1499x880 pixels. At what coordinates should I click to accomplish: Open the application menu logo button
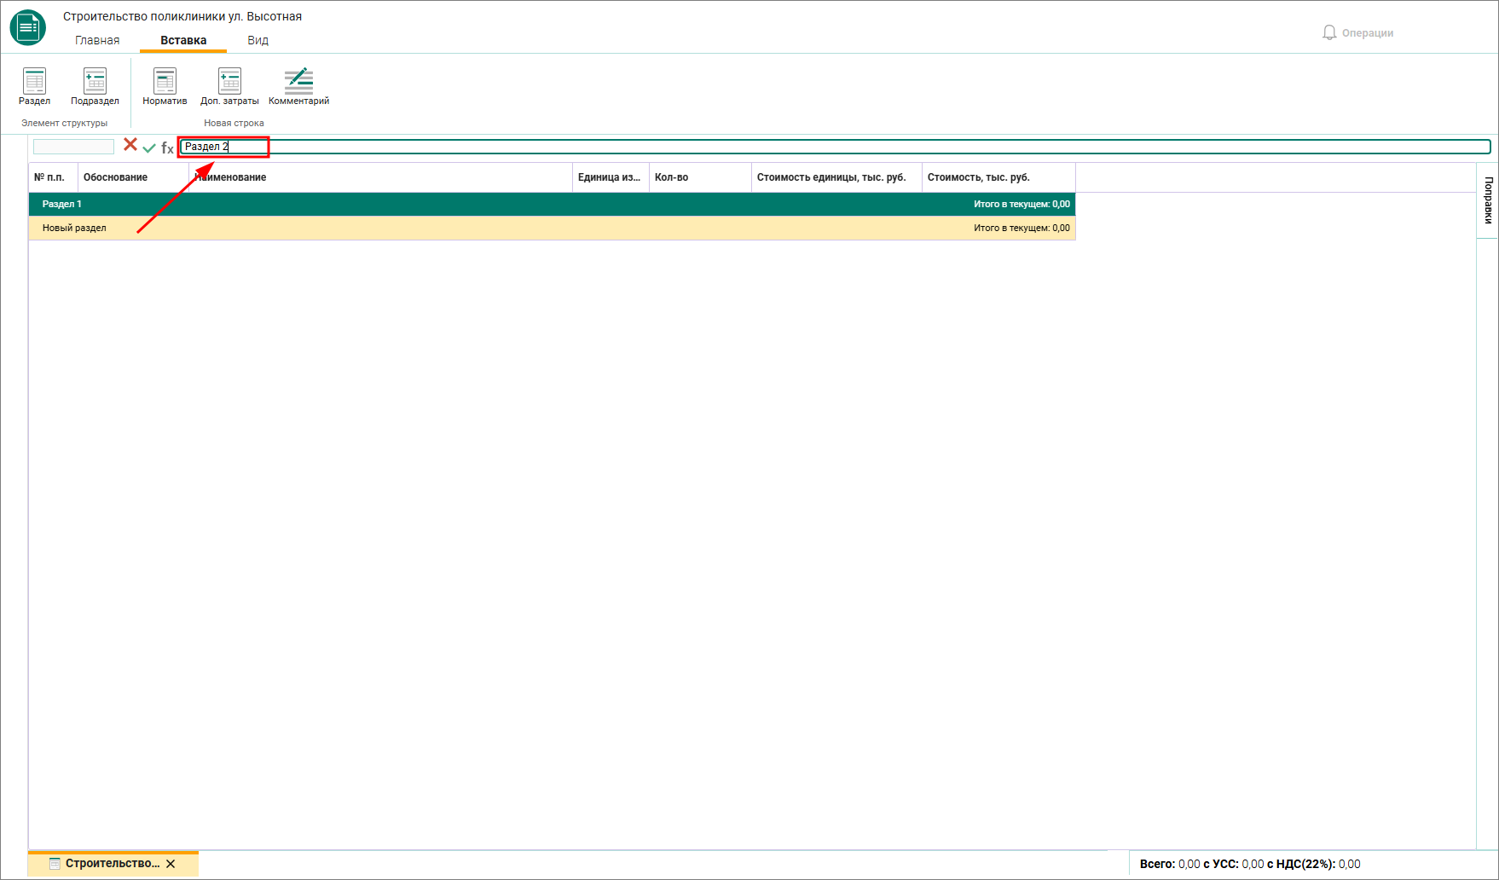(x=28, y=27)
